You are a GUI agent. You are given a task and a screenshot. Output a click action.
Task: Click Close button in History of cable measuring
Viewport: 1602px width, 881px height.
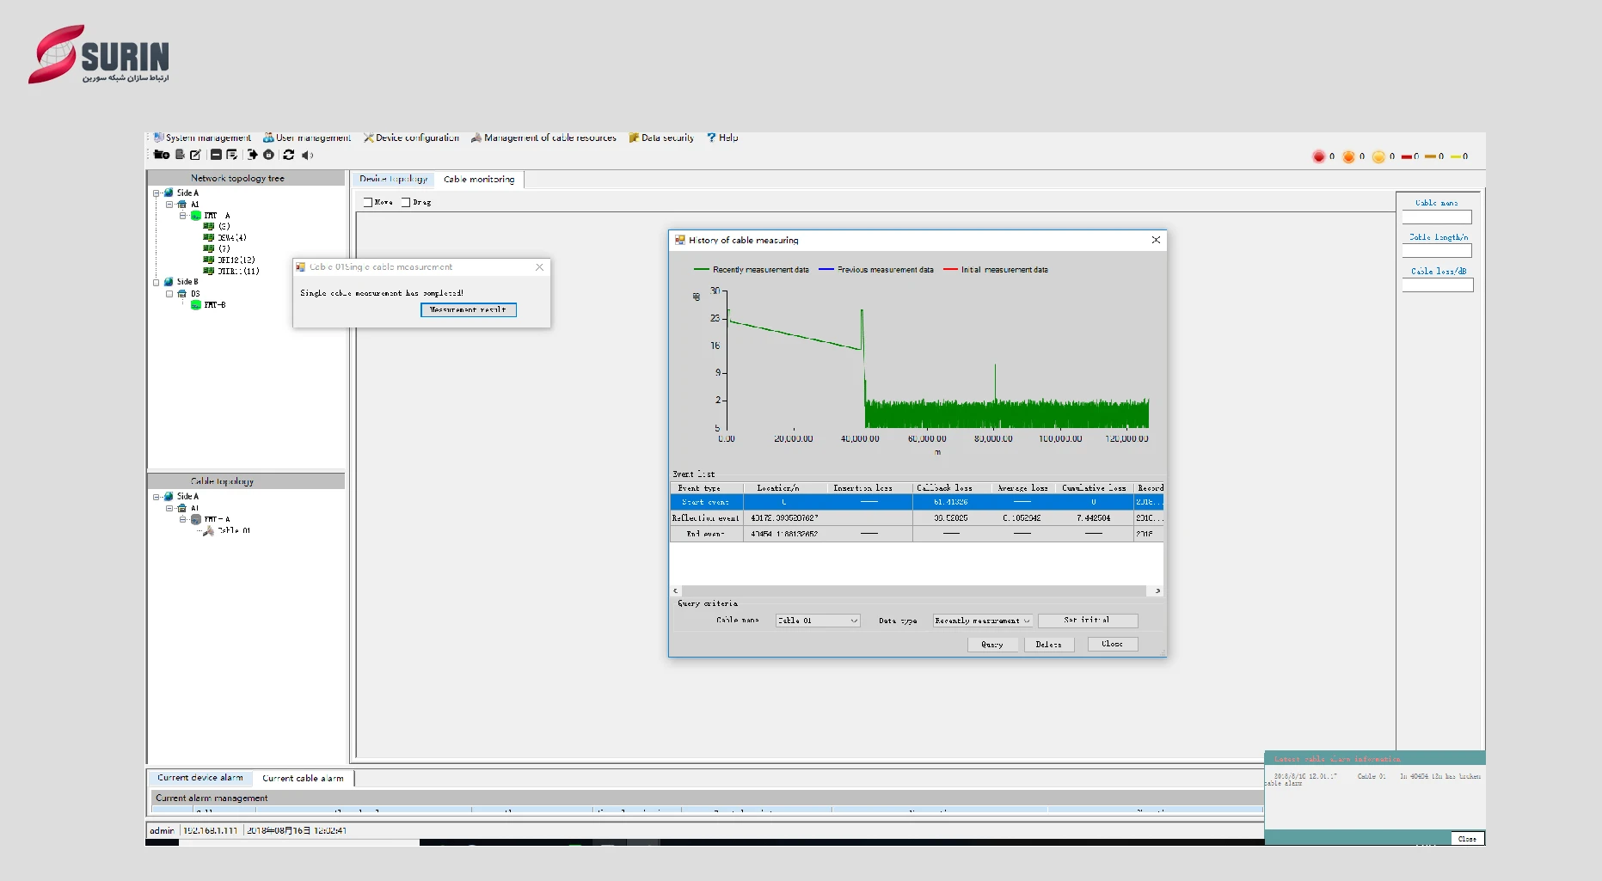click(1113, 644)
